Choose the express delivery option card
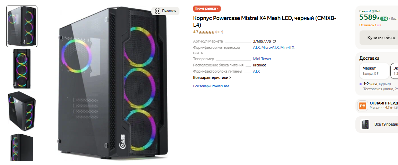 click(x=395, y=71)
